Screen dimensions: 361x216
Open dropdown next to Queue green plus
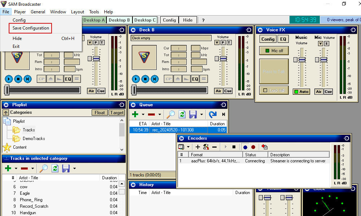[143, 115]
